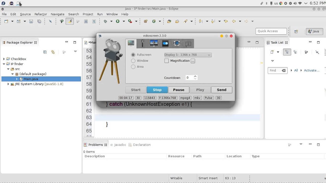The height and width of the screenshot is (183, 326).
Task: Open Refactor menu
Action: click(x=41, y=14)
